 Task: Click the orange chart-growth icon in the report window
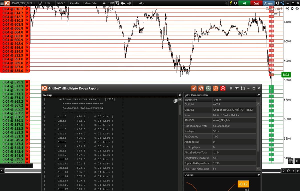coord(193,88)
